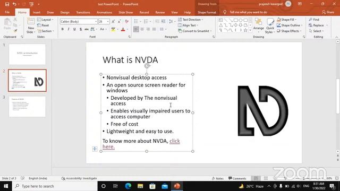Click Format Painter brush icon
This screenshot has width=340, height=191.
15,31
